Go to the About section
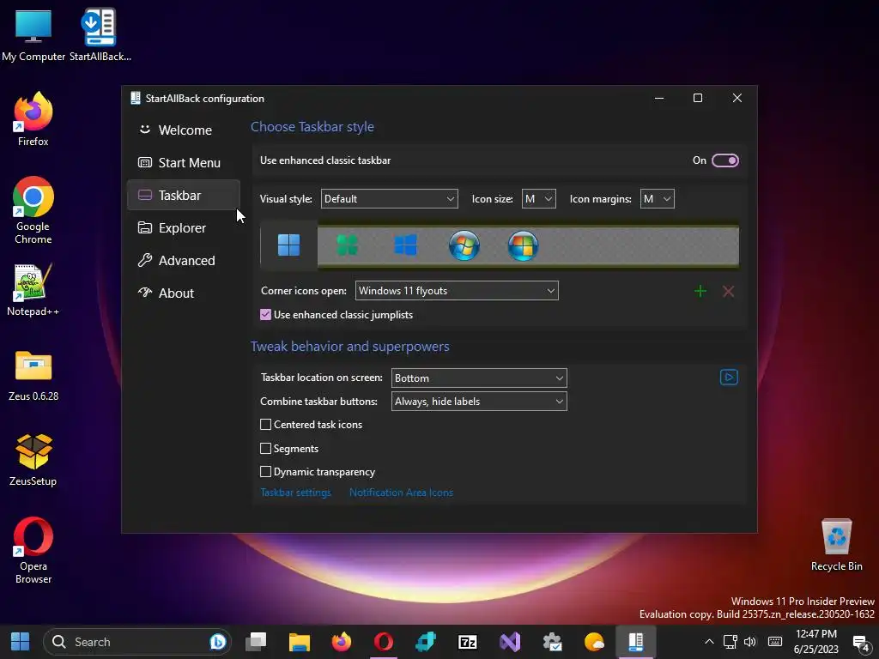The image size is (879, 659). [x=184, y=293]
